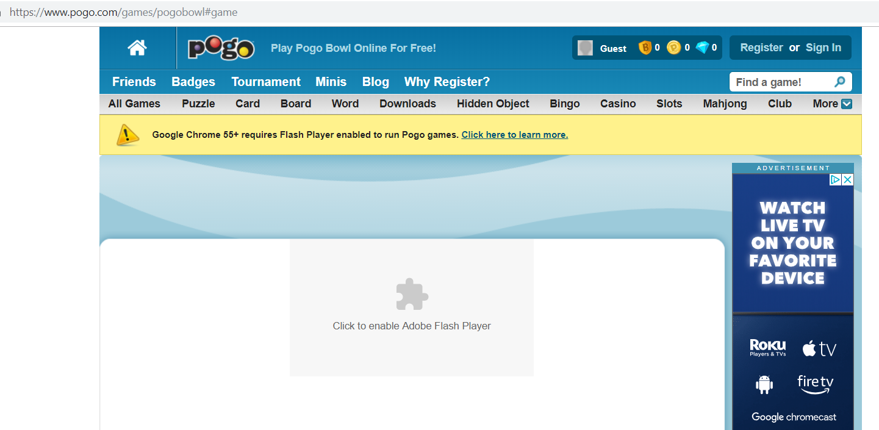The width and height of the screenshot is (879, 430).
Task: Open AdChoices info icon on advertisement
Action: [x=836, y=179]
